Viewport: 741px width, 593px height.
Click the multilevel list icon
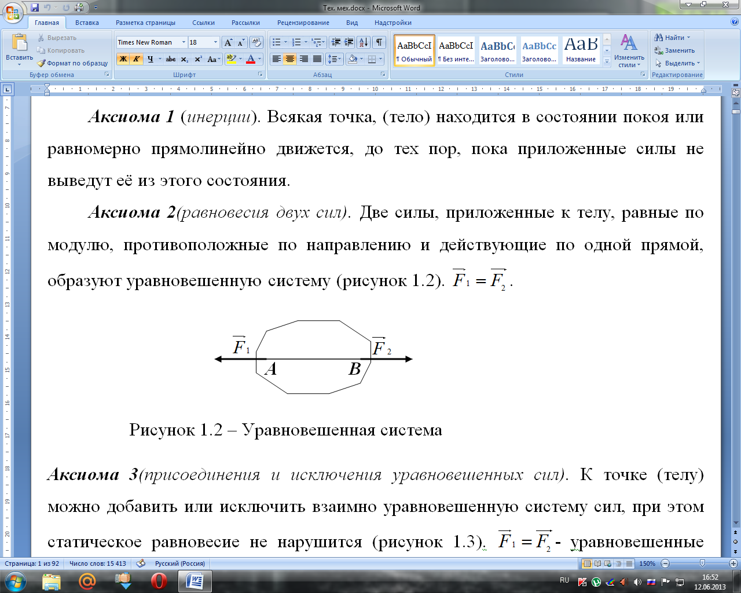[316, 42]
